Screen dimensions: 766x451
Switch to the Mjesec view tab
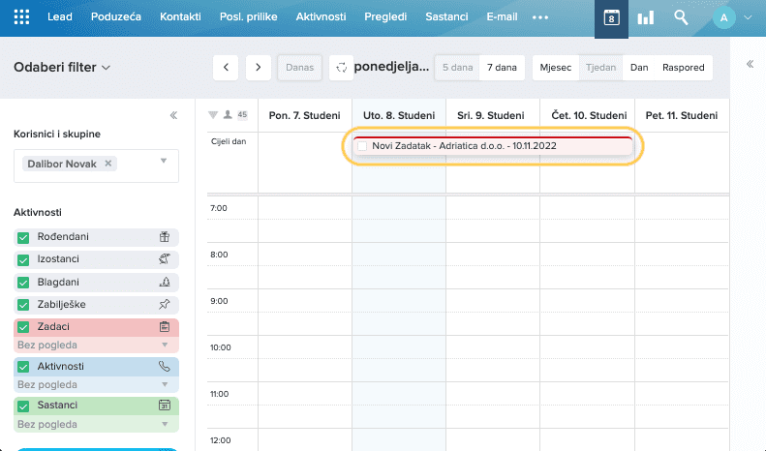(555, 68)
